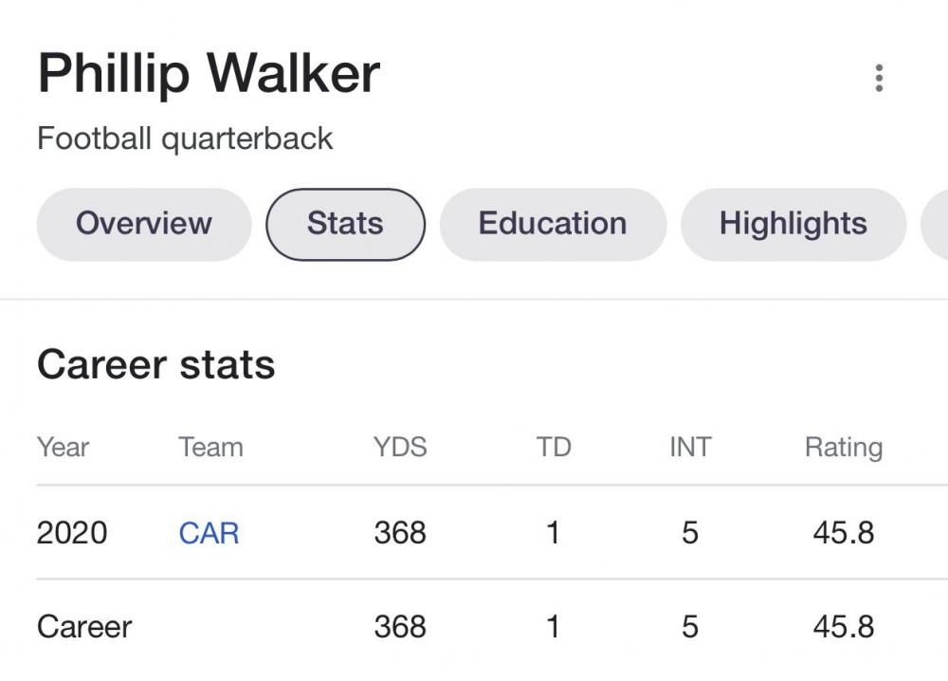Viewport: 948px width, 681px height.
Task: Open the Education tab
Action: [x=553, y=224]
